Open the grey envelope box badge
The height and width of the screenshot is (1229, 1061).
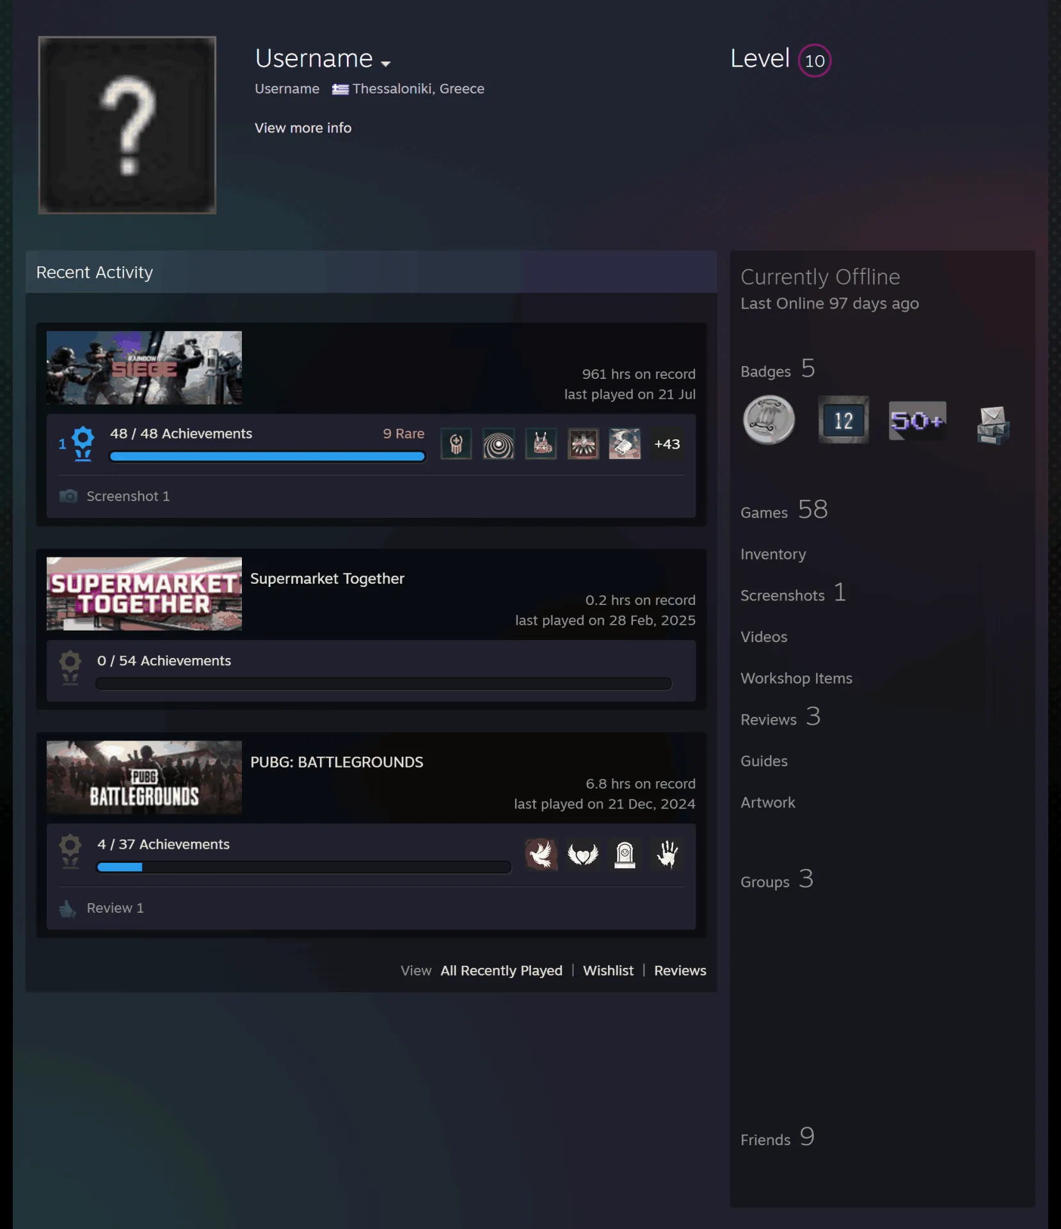(993, 424)
